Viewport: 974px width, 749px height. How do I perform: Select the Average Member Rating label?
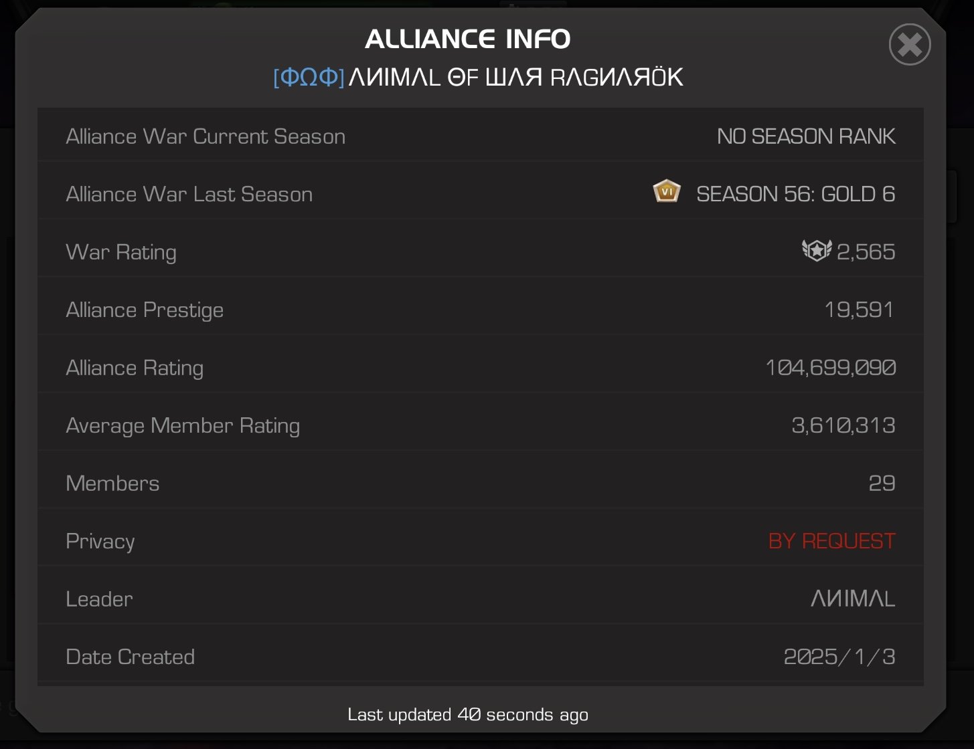pos(183,426)
